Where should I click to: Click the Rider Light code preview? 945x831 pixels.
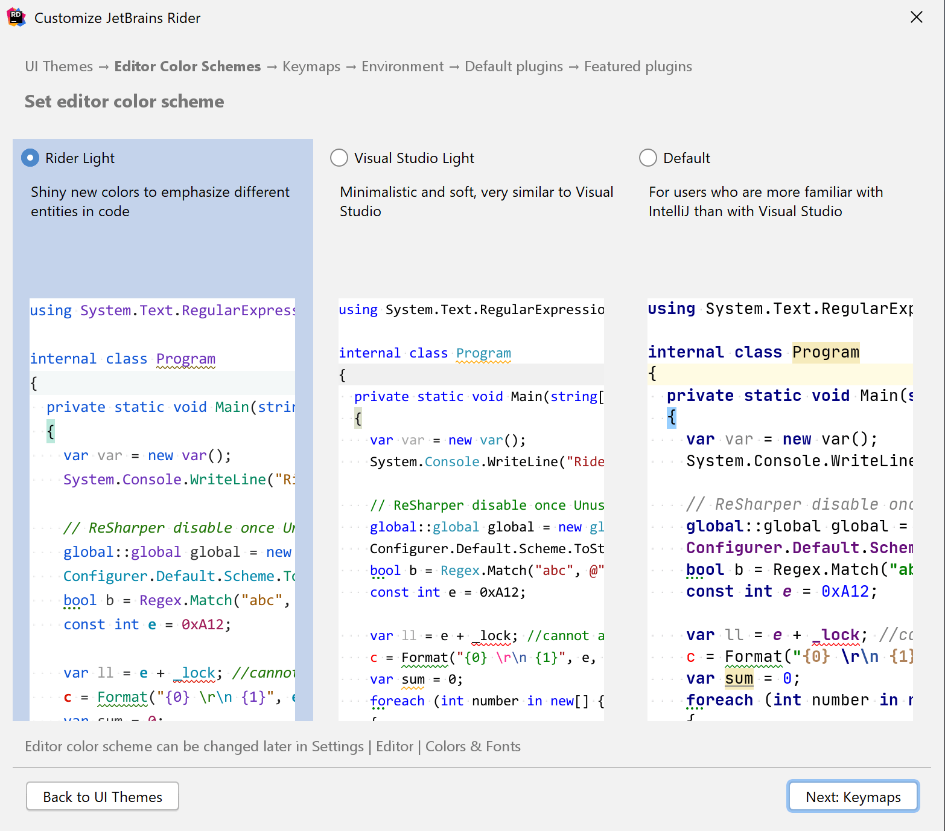pyautogui.click(x=162, y=507)
